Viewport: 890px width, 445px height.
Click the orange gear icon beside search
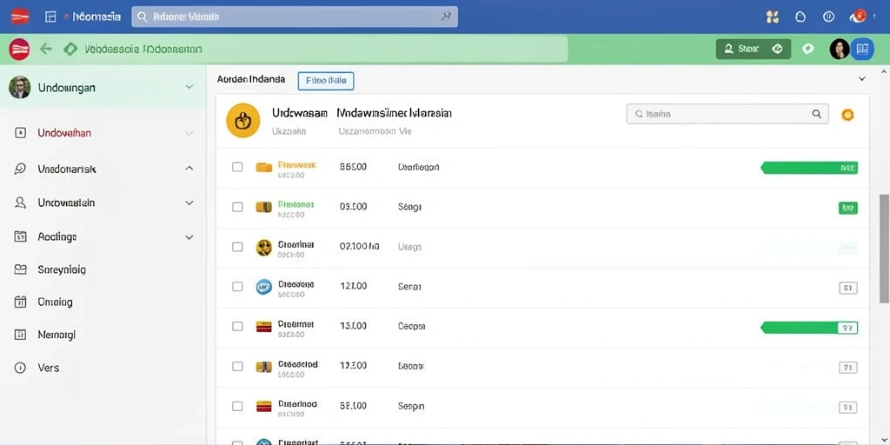(x=847, y=115)
